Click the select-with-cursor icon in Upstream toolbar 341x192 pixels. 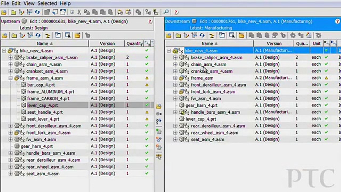68,35
